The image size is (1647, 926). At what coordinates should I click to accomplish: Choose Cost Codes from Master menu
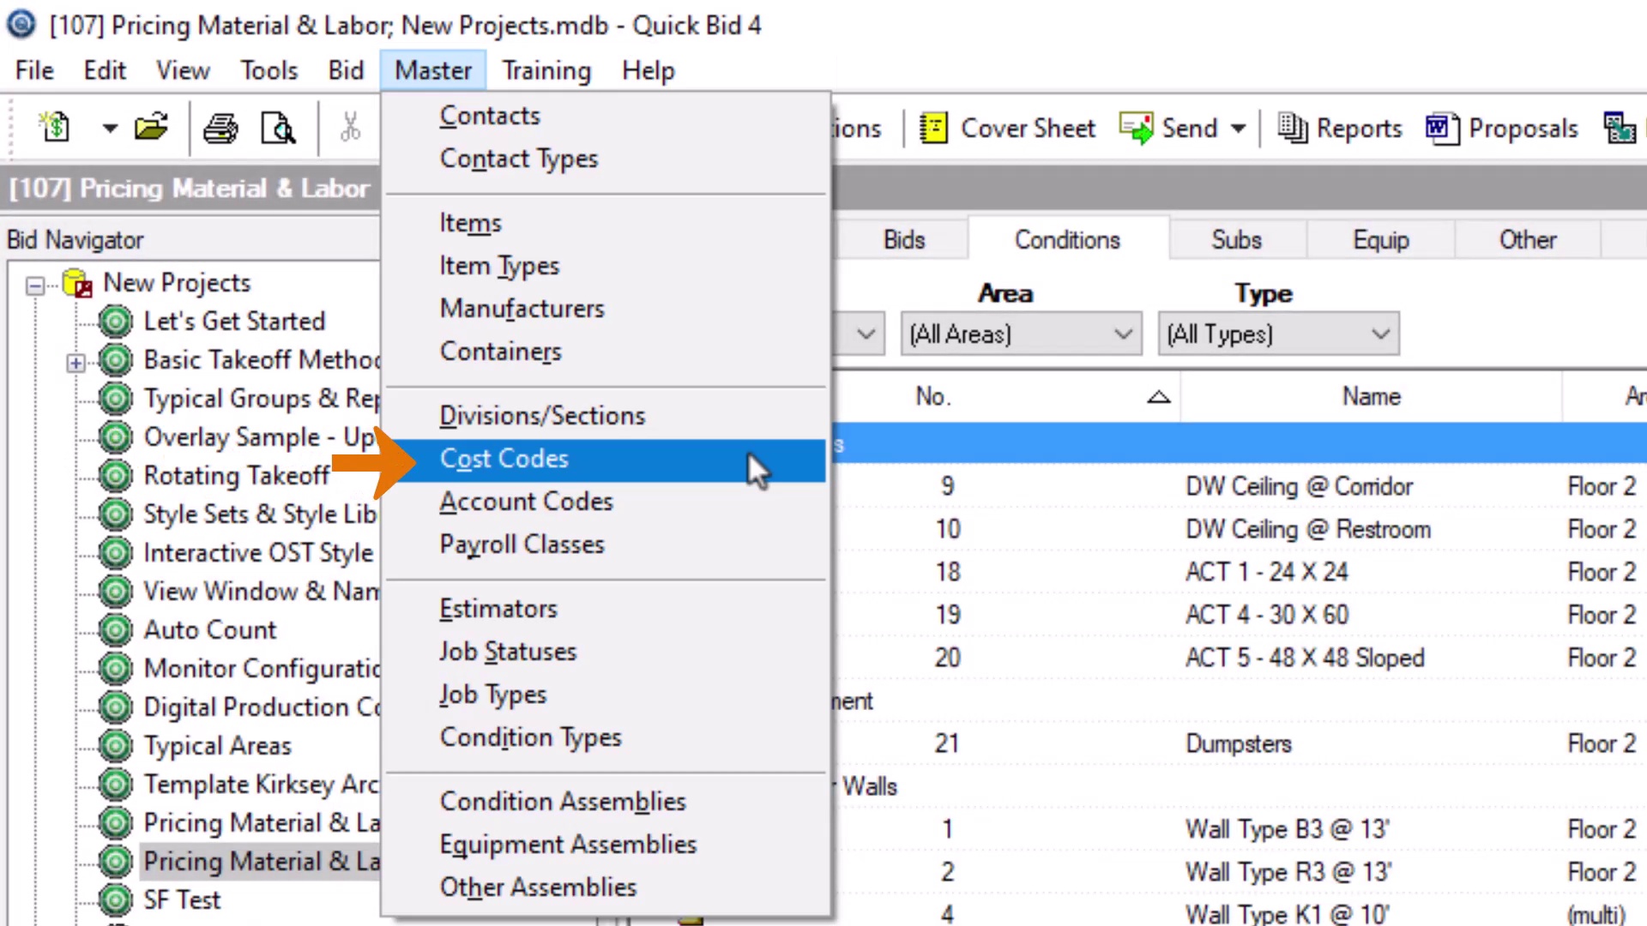[504, 459]
